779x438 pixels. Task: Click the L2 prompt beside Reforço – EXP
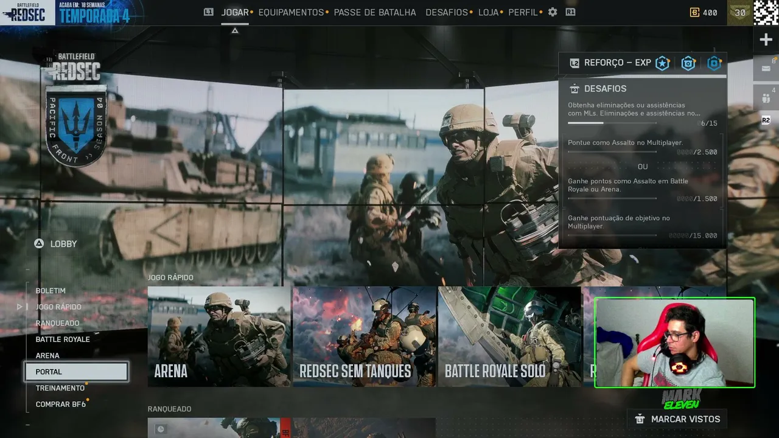[574, 63]
